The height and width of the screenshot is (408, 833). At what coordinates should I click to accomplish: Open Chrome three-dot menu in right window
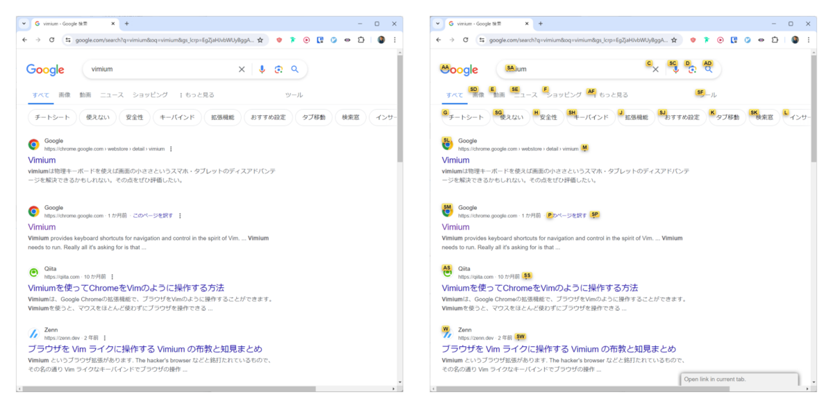click(808, 40)
